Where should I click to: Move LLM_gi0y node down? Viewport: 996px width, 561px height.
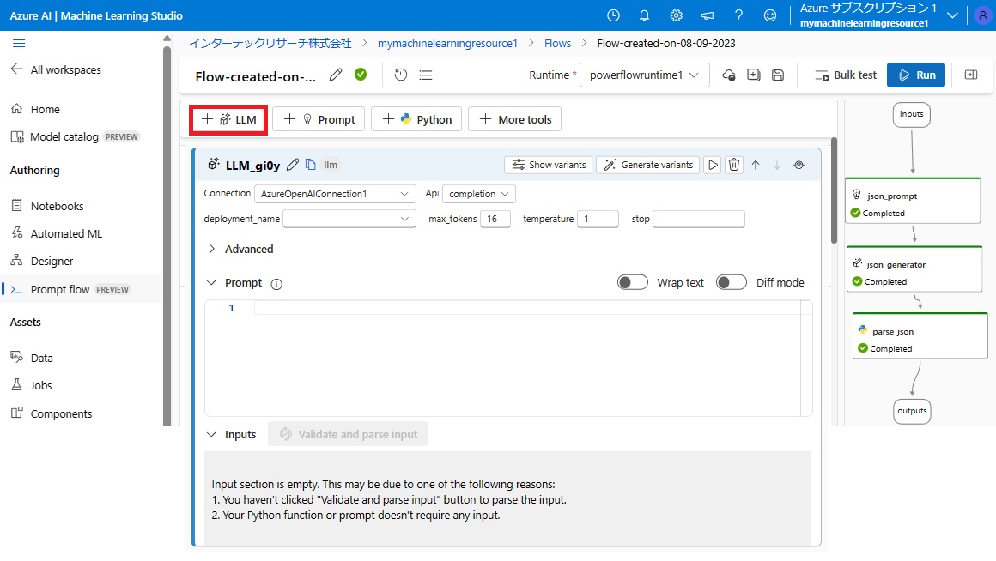(777, 165)
